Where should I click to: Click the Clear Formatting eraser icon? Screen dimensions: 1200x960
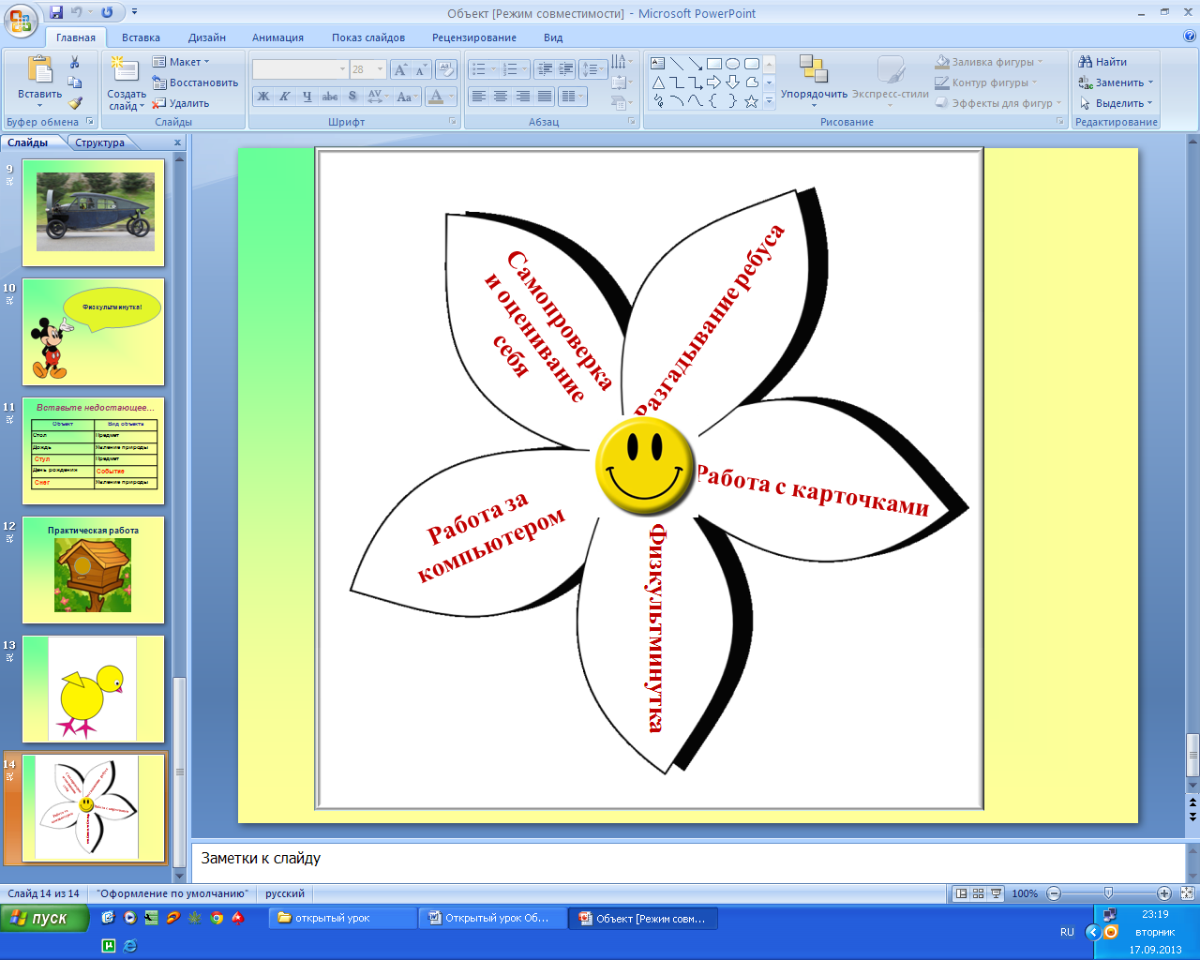coord(446,69)
